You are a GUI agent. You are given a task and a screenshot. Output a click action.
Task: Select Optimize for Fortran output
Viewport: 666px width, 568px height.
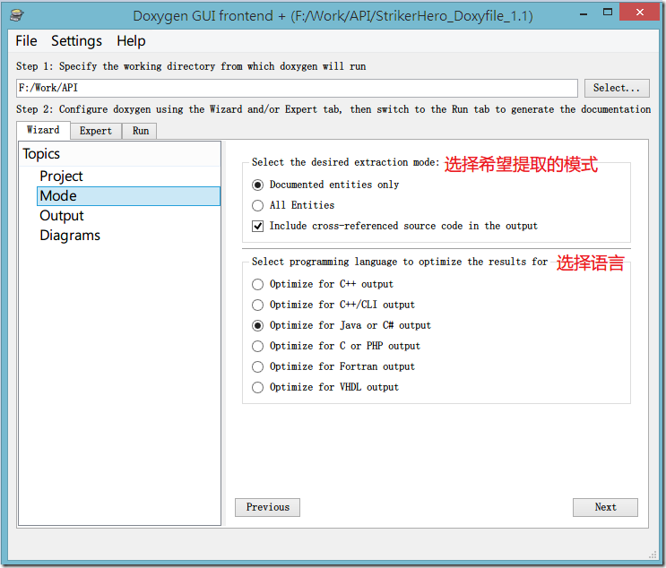coord(257,366)
